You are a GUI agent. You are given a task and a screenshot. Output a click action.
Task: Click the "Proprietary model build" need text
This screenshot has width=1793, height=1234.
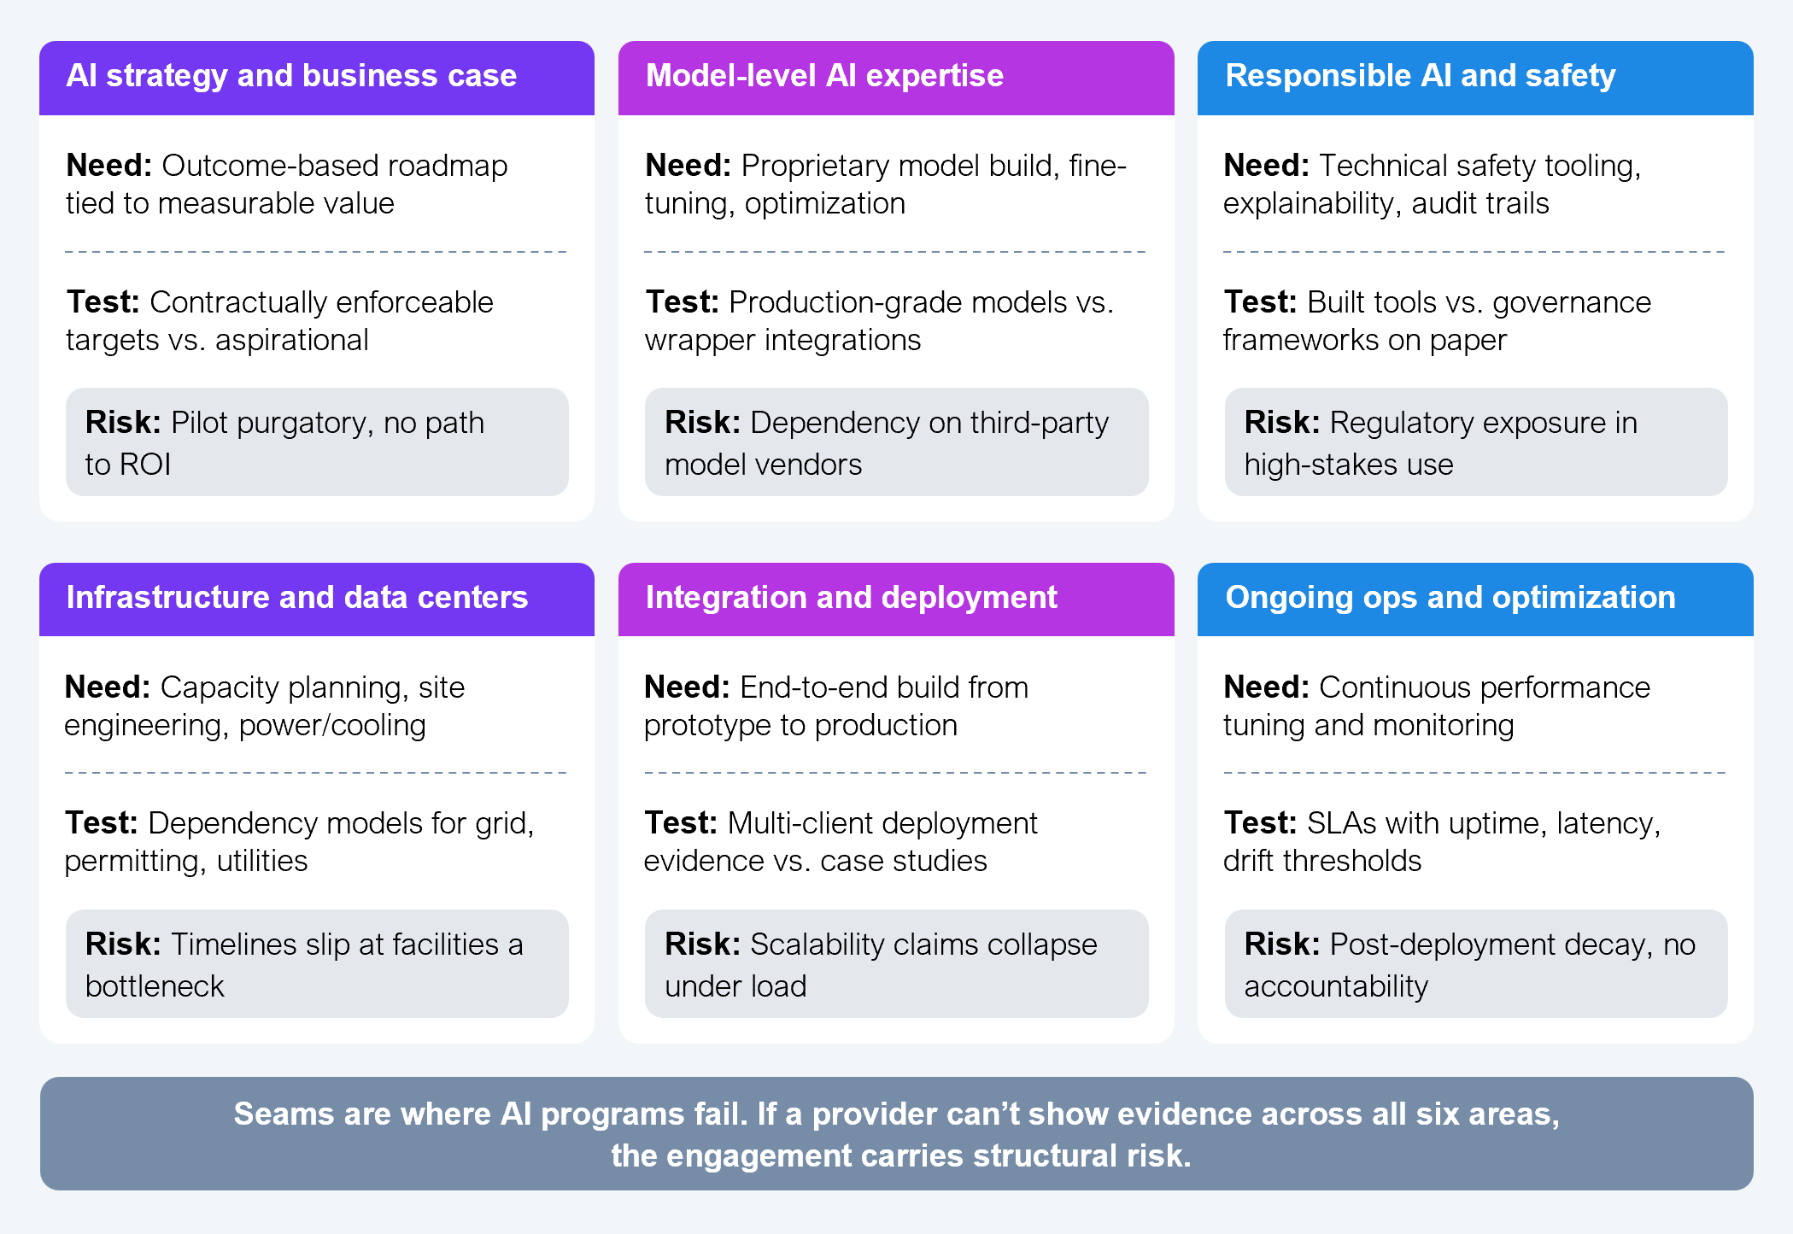click(x=885, y=184)
